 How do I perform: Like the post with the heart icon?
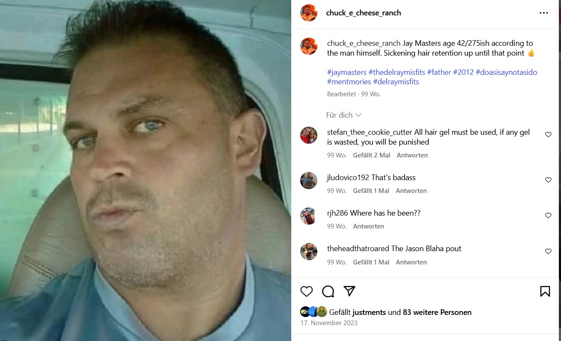307,291
